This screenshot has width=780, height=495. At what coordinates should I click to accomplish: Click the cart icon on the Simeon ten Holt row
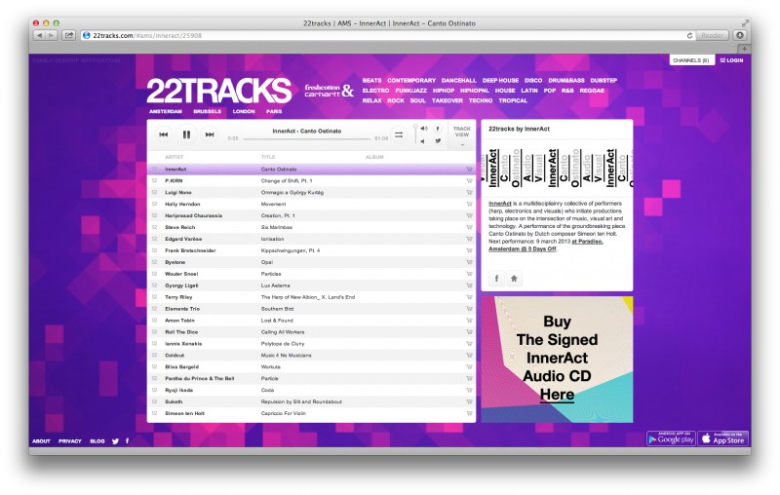pos(469,413)
